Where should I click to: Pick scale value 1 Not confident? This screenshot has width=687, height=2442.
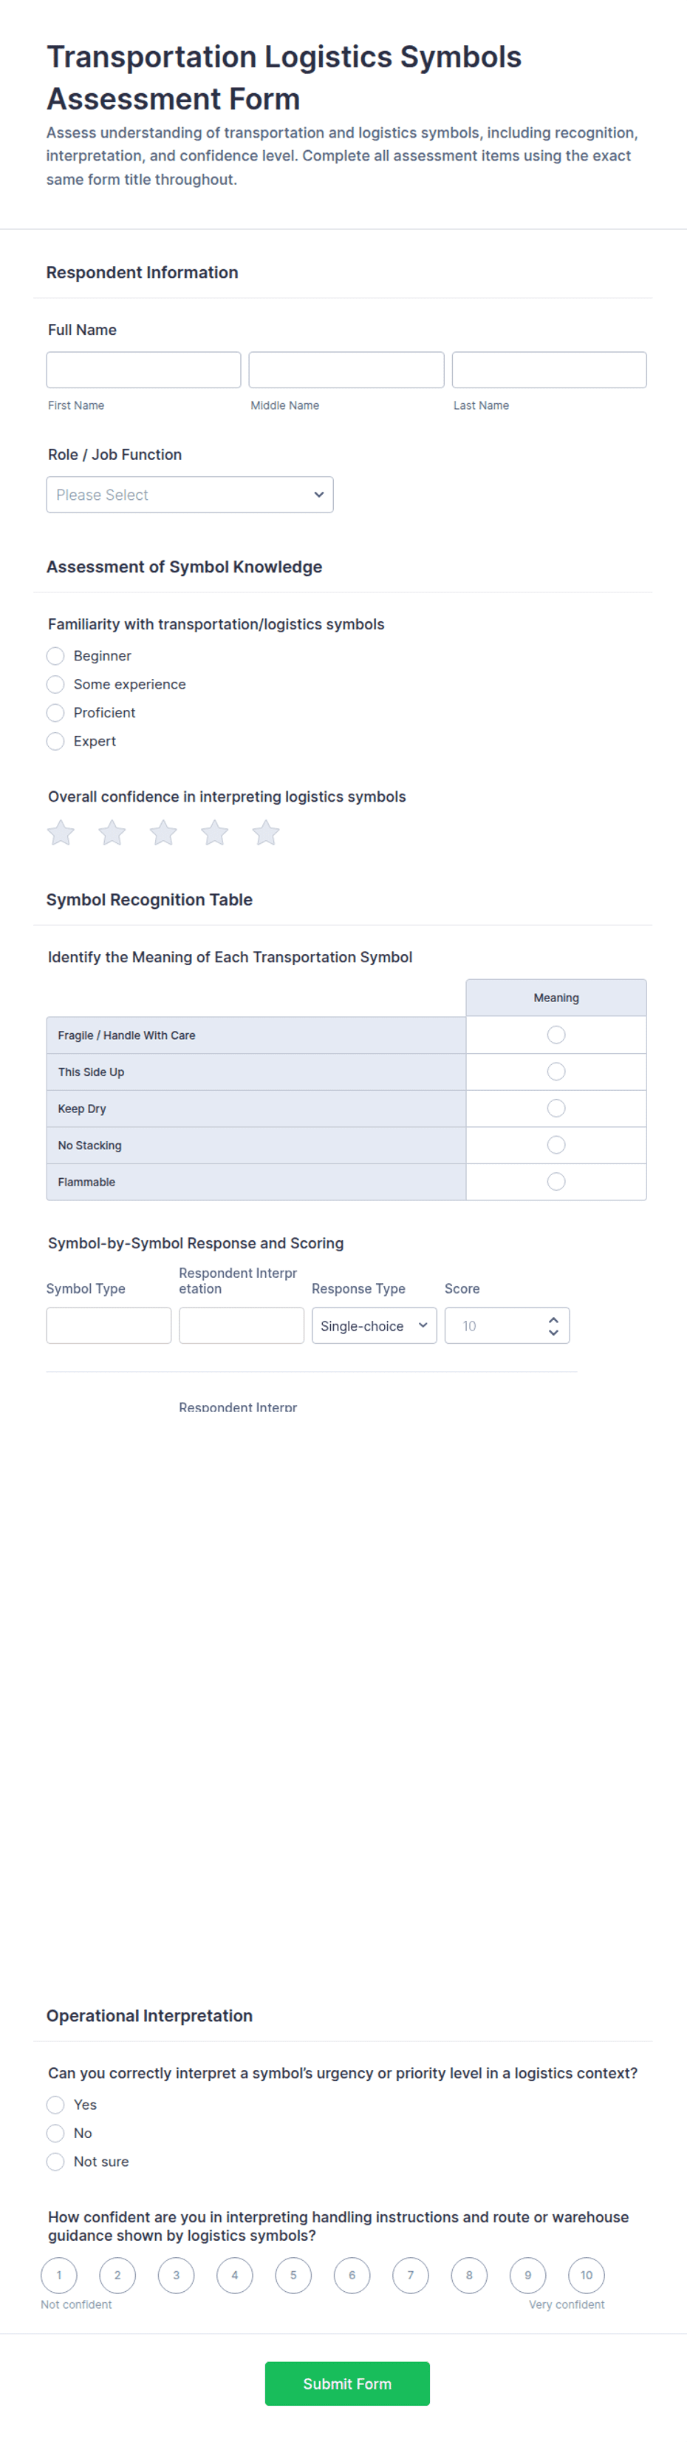(x=58, y=2274)
